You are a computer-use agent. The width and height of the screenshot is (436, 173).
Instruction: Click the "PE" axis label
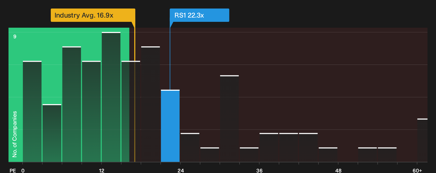(13, 170)
